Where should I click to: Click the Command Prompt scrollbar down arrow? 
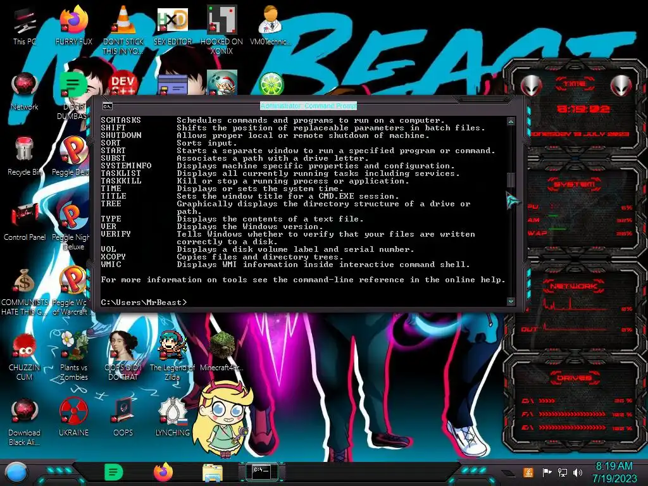[x=511, y=301]
